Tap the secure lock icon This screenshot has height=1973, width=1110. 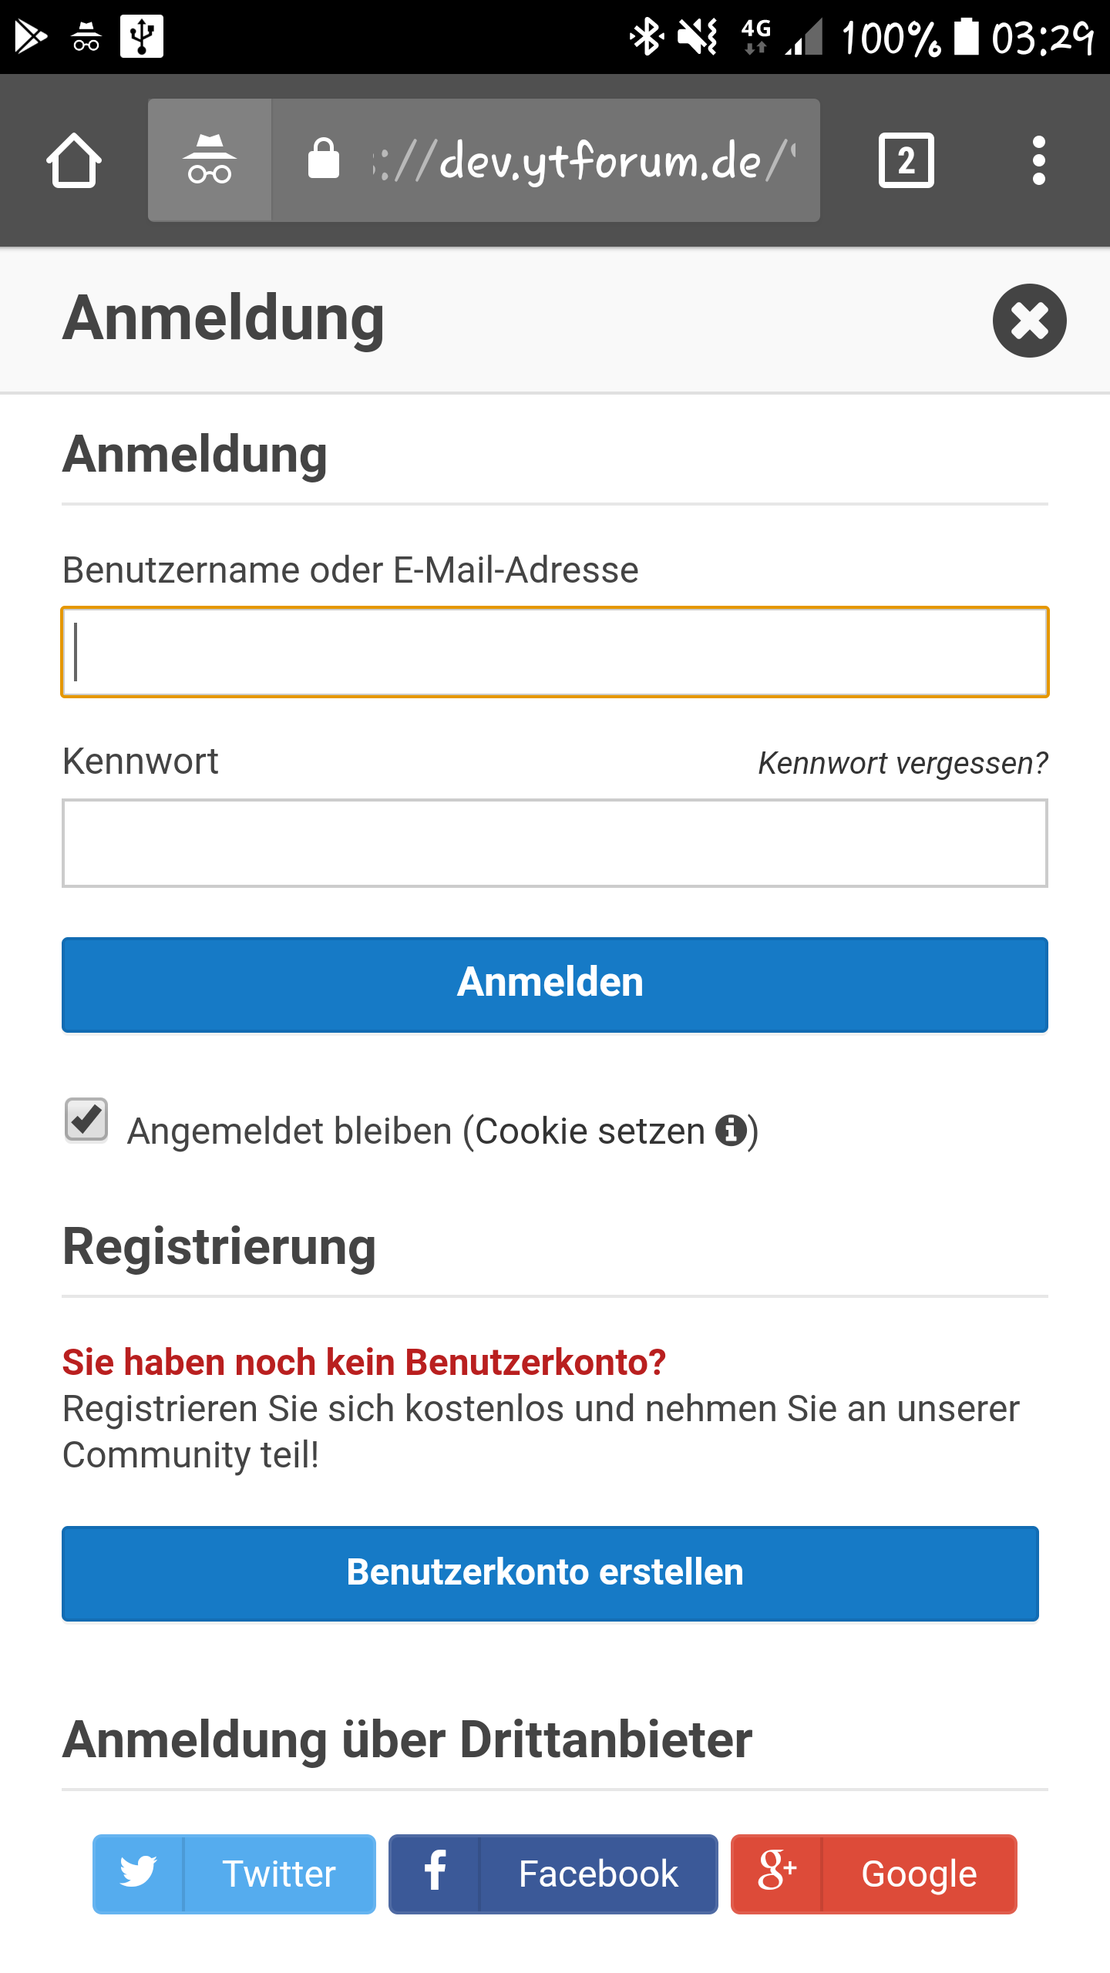point(324,160)
